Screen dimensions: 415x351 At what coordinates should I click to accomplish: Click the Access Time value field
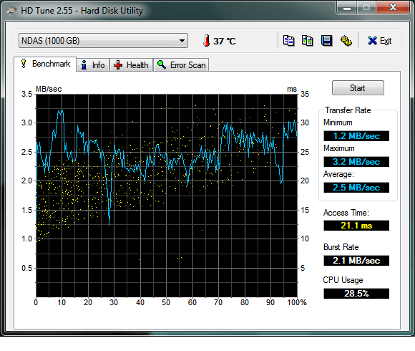coord(356,226)
